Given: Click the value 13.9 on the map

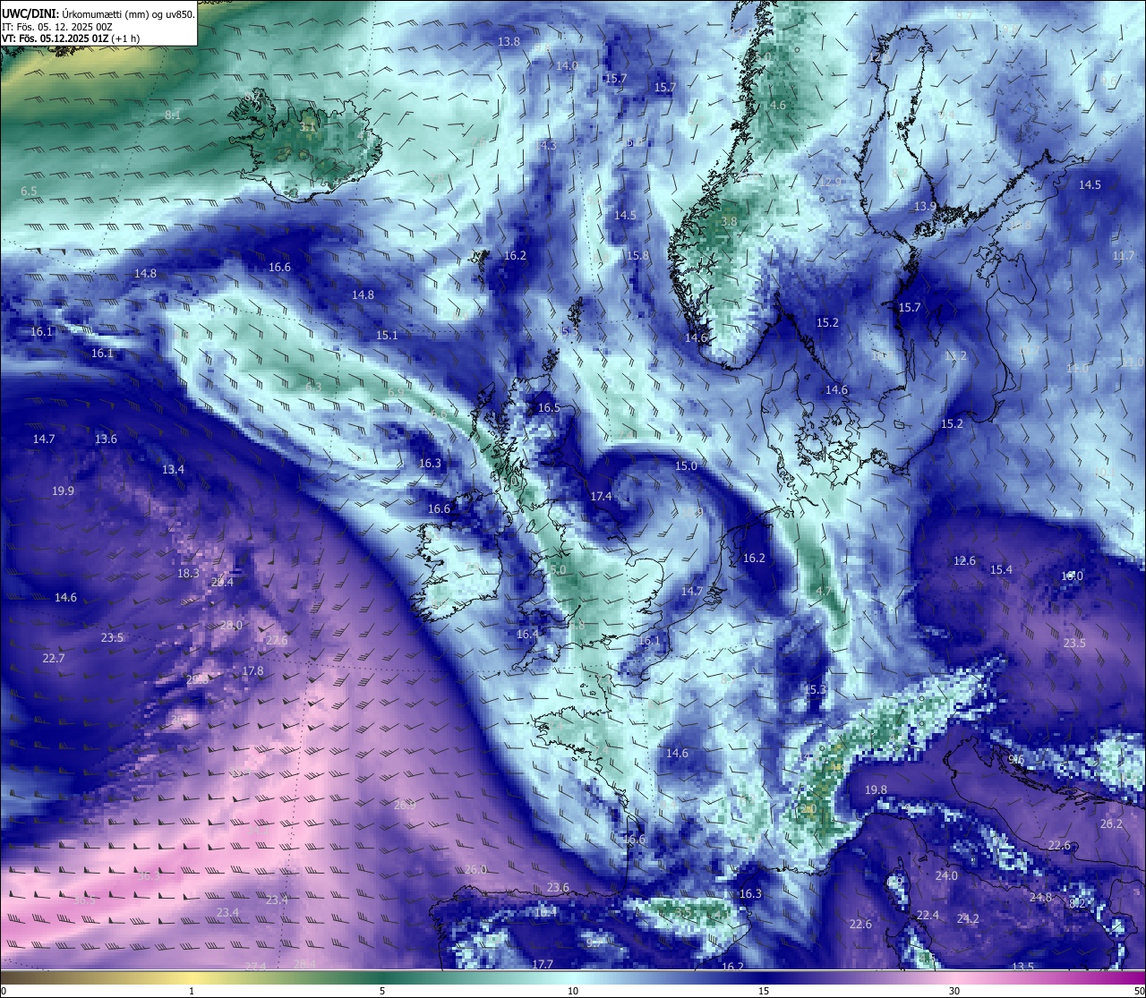Looking at the screenshot, I should [925, 207].
